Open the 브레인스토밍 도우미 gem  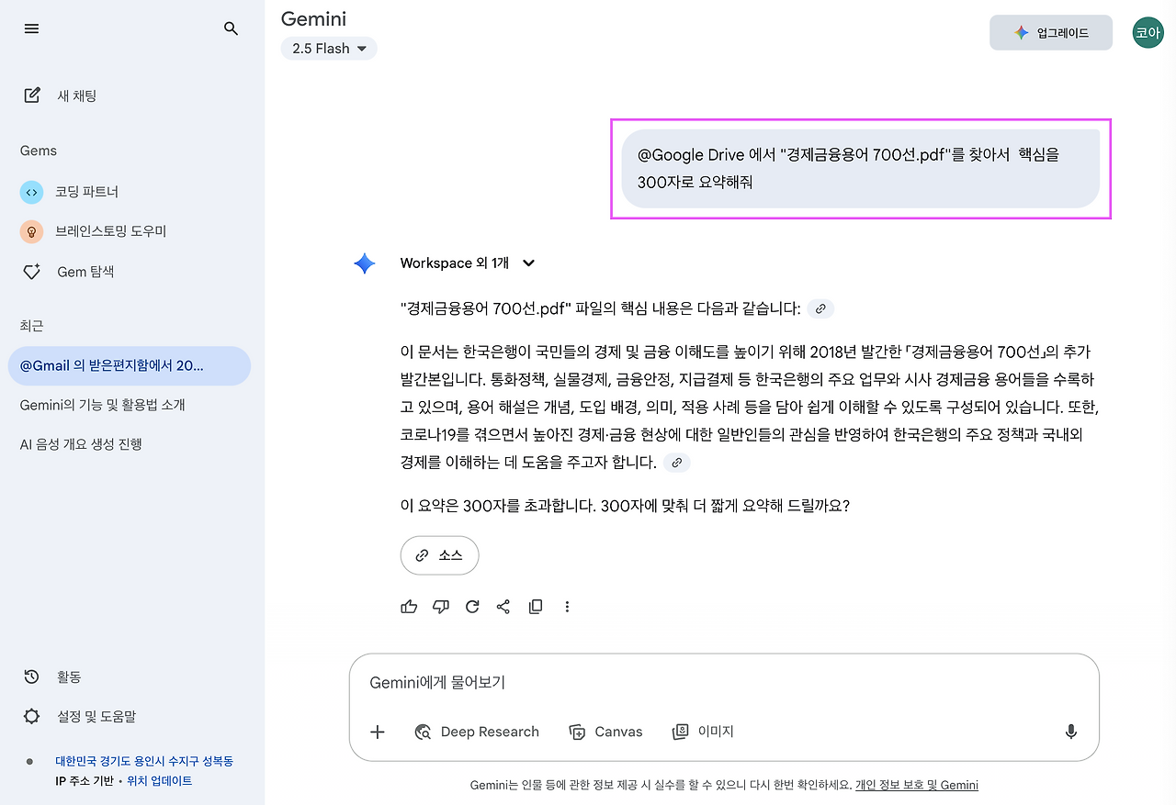(x=93, y=231)
